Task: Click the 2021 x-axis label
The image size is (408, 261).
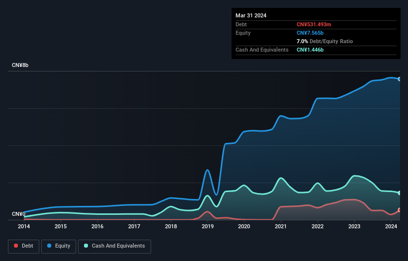Action: point(281,227)
